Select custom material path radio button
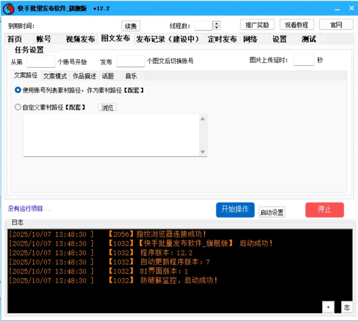This screenshot has height=321, width=358. [18, 107]
